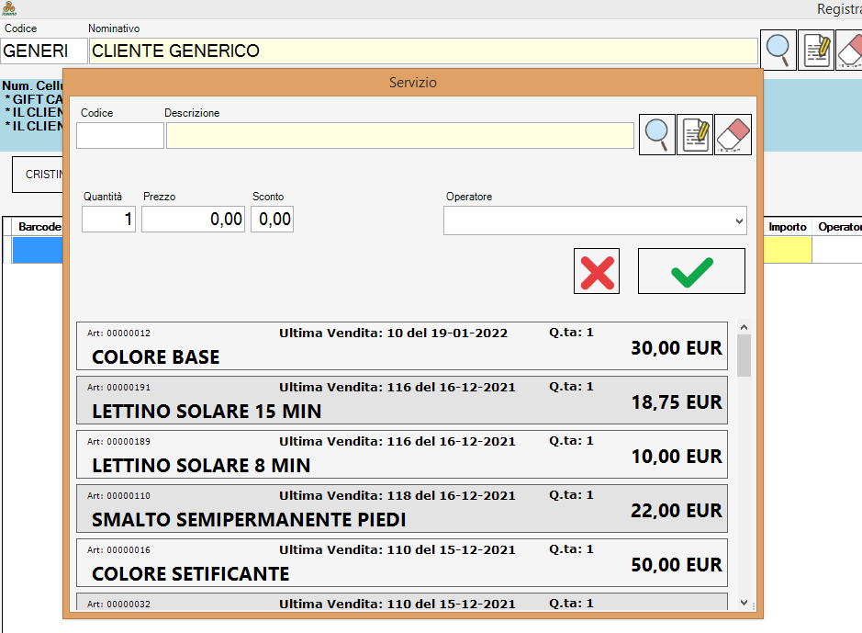Click the eraser clear icon in Servizio dialog
The width and height of the screenshot is (862, 633).
[x=733, y=135]
